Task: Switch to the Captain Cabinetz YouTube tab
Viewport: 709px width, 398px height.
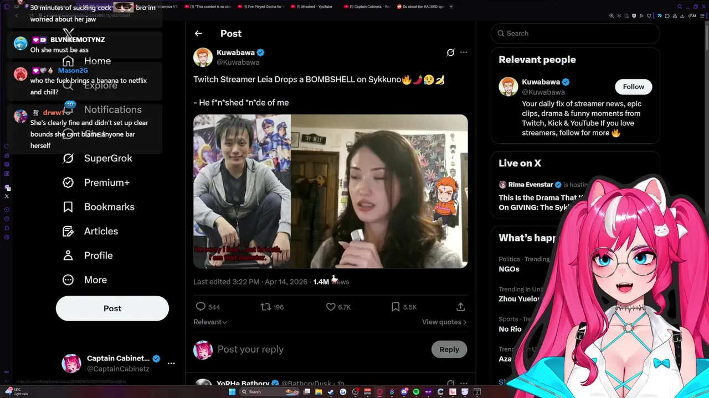Action: [x=367, y=7]
